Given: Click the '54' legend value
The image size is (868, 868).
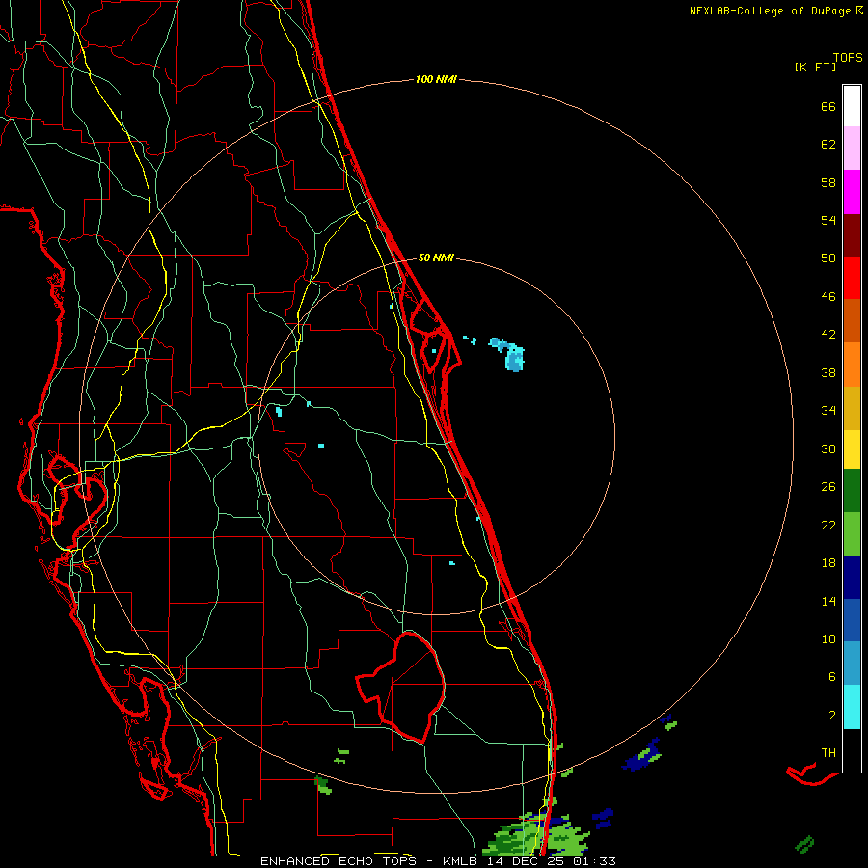Looking at the screenshot, I should (x=828, y=220).
